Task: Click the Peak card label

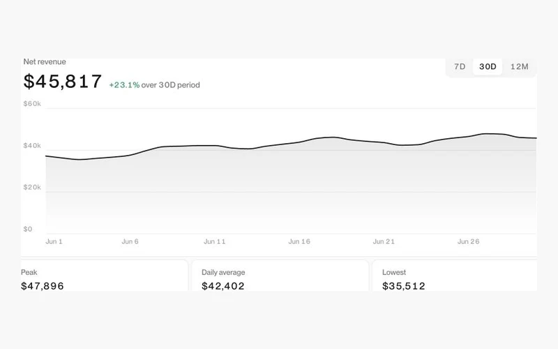Action: pos(29,272)
